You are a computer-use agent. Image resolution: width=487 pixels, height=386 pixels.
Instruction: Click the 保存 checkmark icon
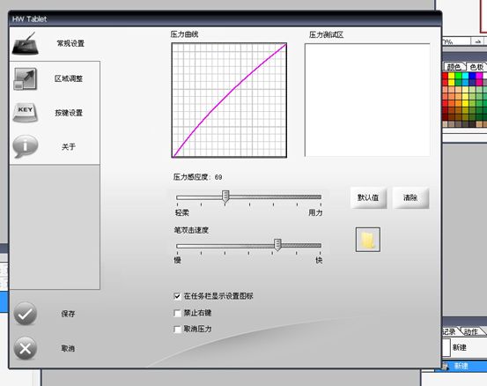(26, 314)
